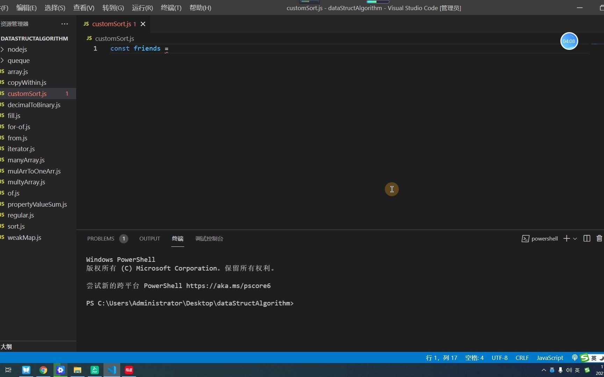Open the 帮助(H) menu

pos(200,8)
